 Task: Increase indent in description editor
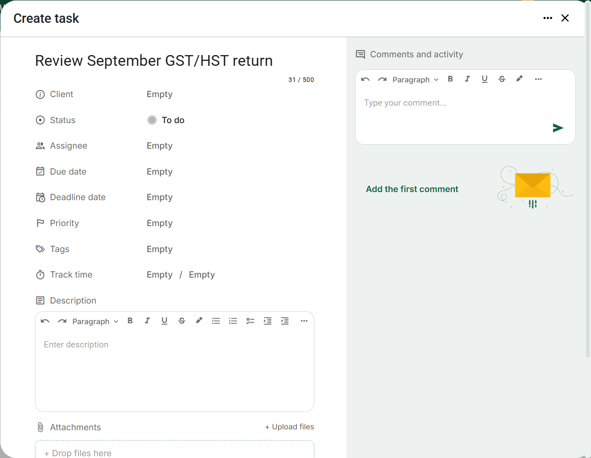267,321
